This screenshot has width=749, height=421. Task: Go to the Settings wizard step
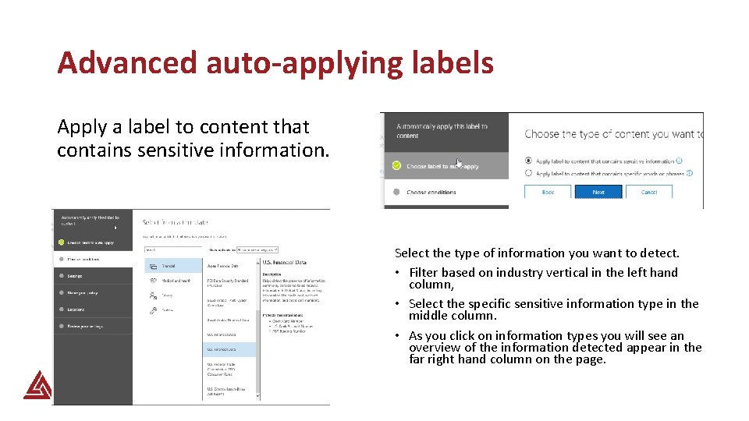coord(93,276)
